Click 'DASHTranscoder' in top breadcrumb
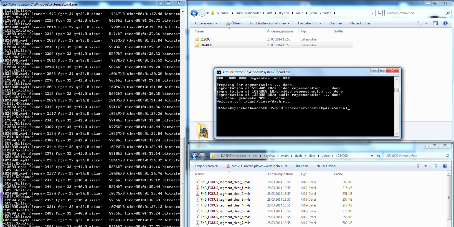 pyautogui.click(x=248, y=13)
